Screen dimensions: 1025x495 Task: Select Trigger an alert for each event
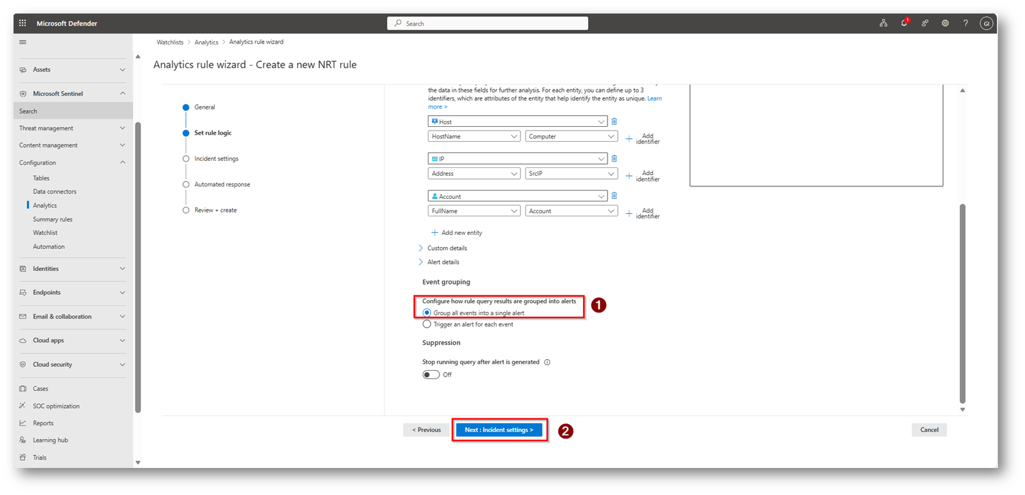pyautogui.click(x=426, y=324)
